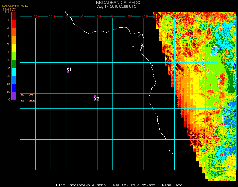Click the NASA Langley (M04.0) label
This screenshot has height=187, width=238.
coord(16,6)
